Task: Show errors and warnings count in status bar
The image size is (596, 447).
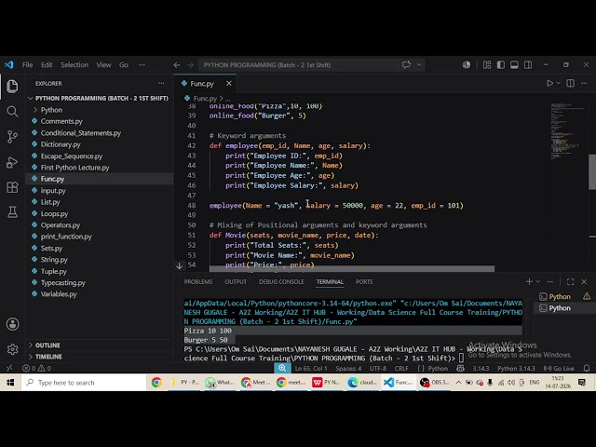Action: point(36,369)
